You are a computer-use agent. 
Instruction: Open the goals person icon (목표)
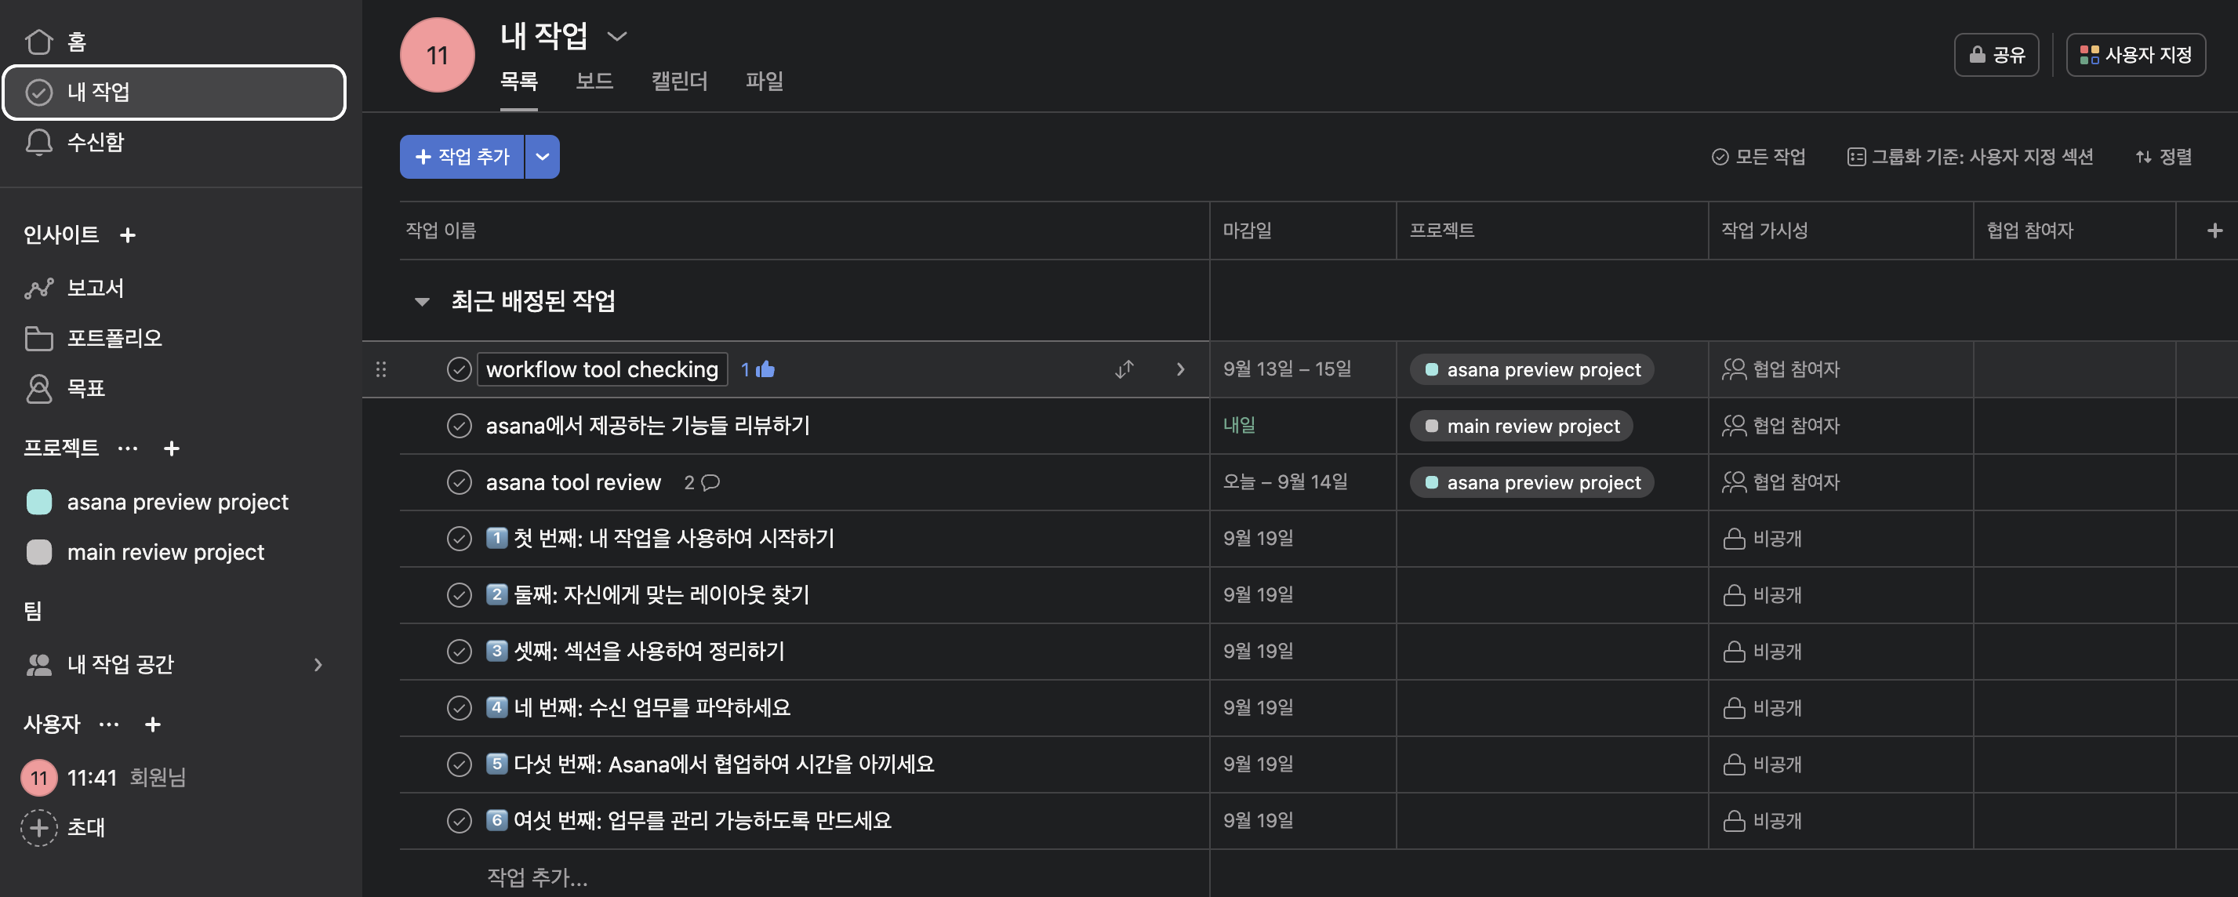coord(39,388)
